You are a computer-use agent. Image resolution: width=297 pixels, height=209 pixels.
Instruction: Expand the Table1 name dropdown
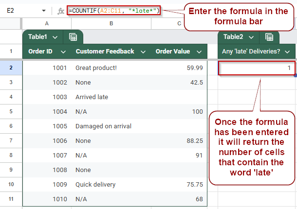[x=55, y=37]
